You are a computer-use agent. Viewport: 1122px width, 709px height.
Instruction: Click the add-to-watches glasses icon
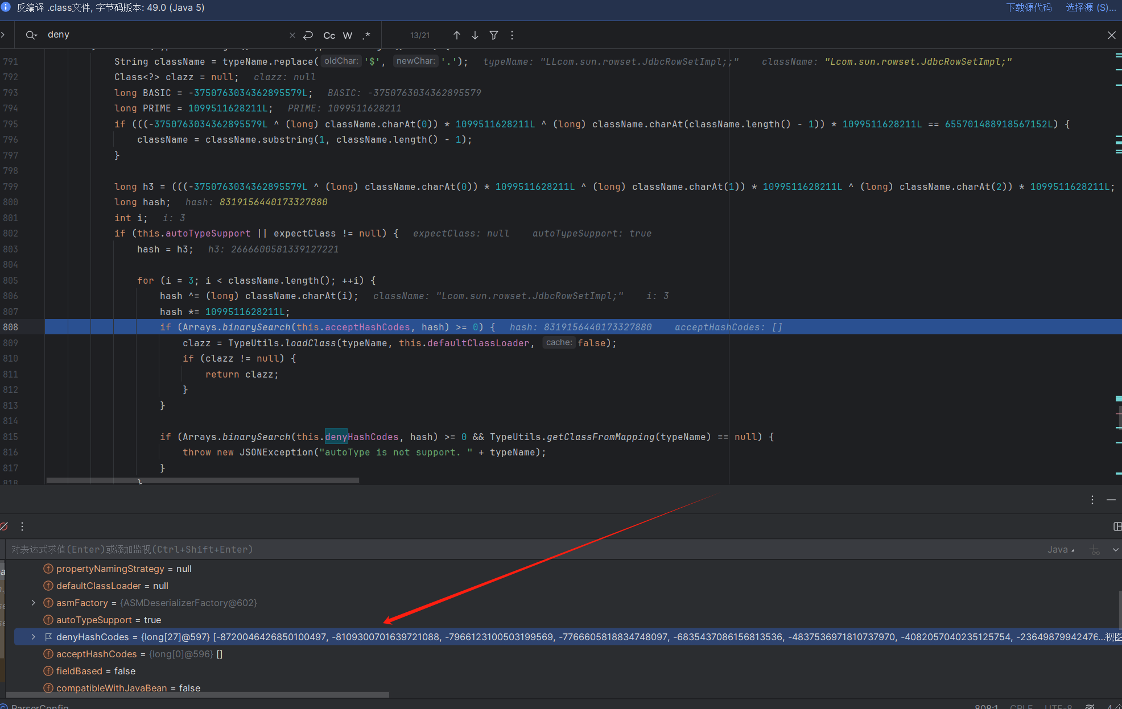point(1095,550)
